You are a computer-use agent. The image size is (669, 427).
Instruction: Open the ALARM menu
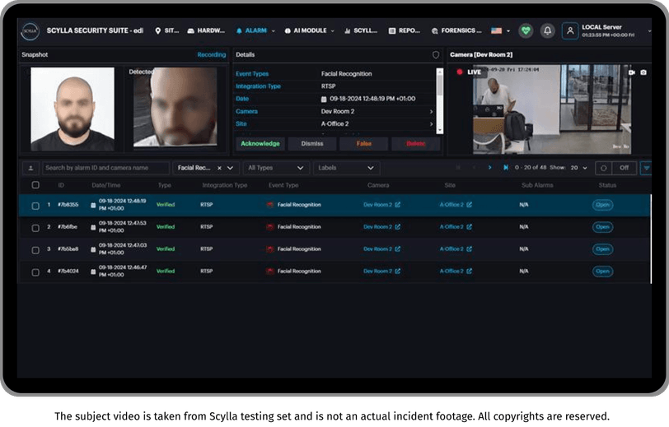[x=255, y=30]
